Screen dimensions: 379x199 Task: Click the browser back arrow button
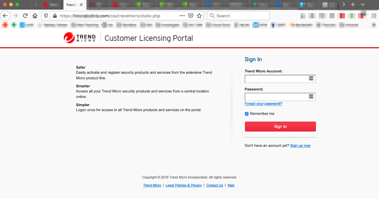(5, 16)
